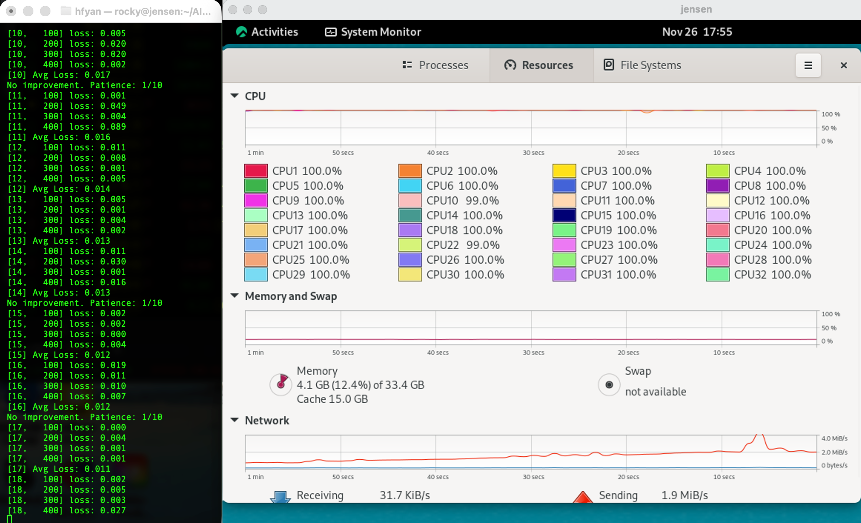861x523 pixels.
Task: Click the System Monitor top bar icon
Action: click(x=330, y=32)
